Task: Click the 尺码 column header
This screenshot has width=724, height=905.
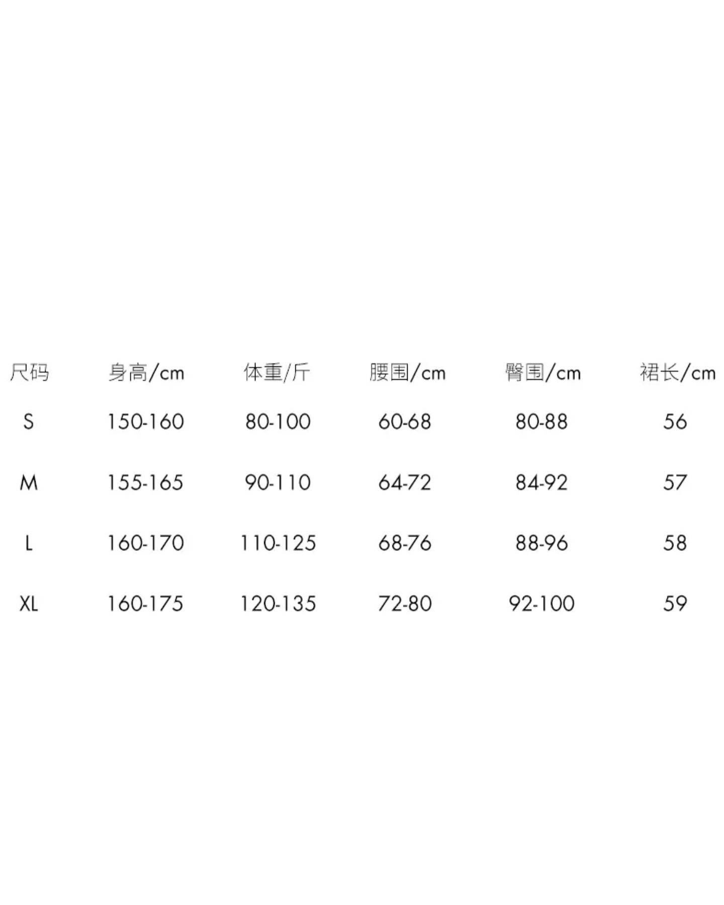Action: [x=29, y=373]
